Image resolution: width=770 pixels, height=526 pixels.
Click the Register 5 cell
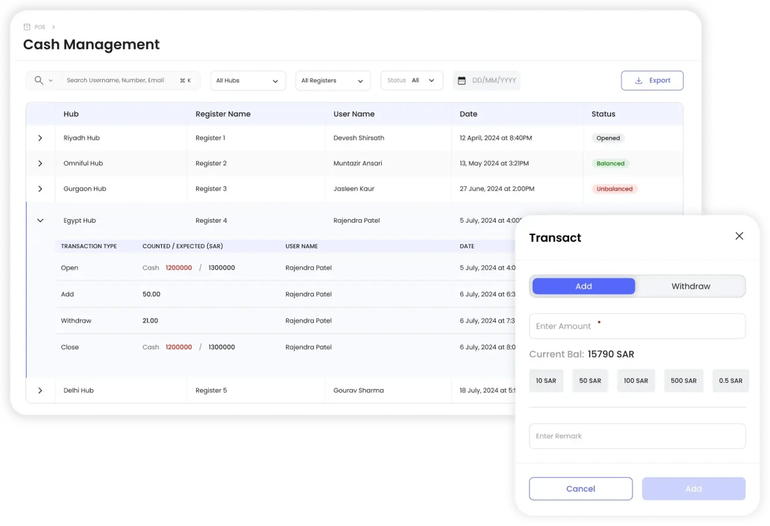[x=211, y=390]
